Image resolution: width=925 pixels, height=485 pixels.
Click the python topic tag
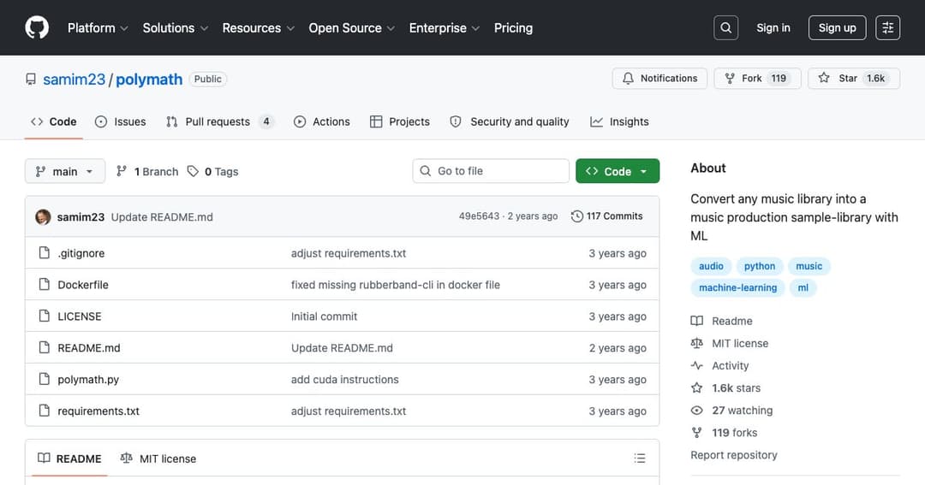click(x=759, y=266)
